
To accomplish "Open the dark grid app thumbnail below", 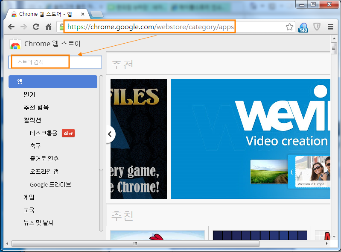I will click(x=259, y=235).
